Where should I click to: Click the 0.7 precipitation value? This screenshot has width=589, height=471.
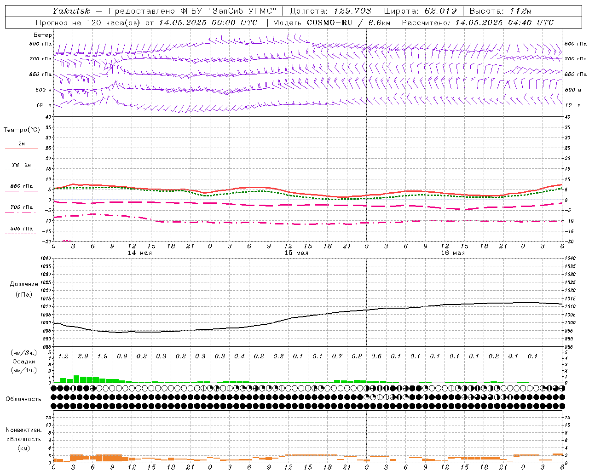[x=337, y=356]
